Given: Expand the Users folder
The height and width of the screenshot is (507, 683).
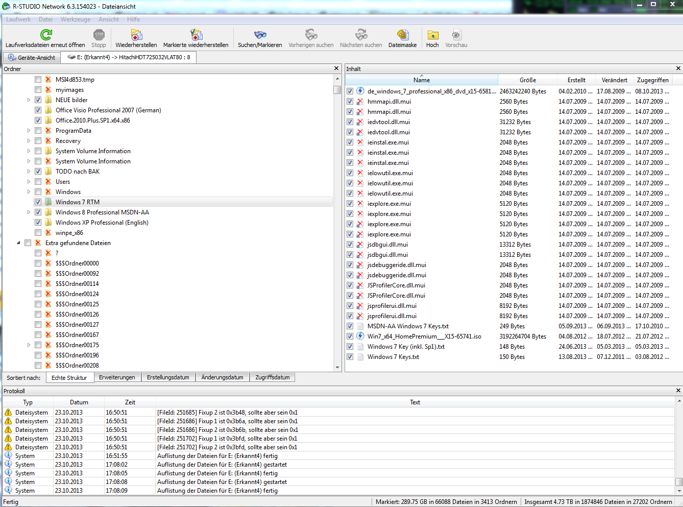Looking at the screenshot, I should click(x=29, y=182).
